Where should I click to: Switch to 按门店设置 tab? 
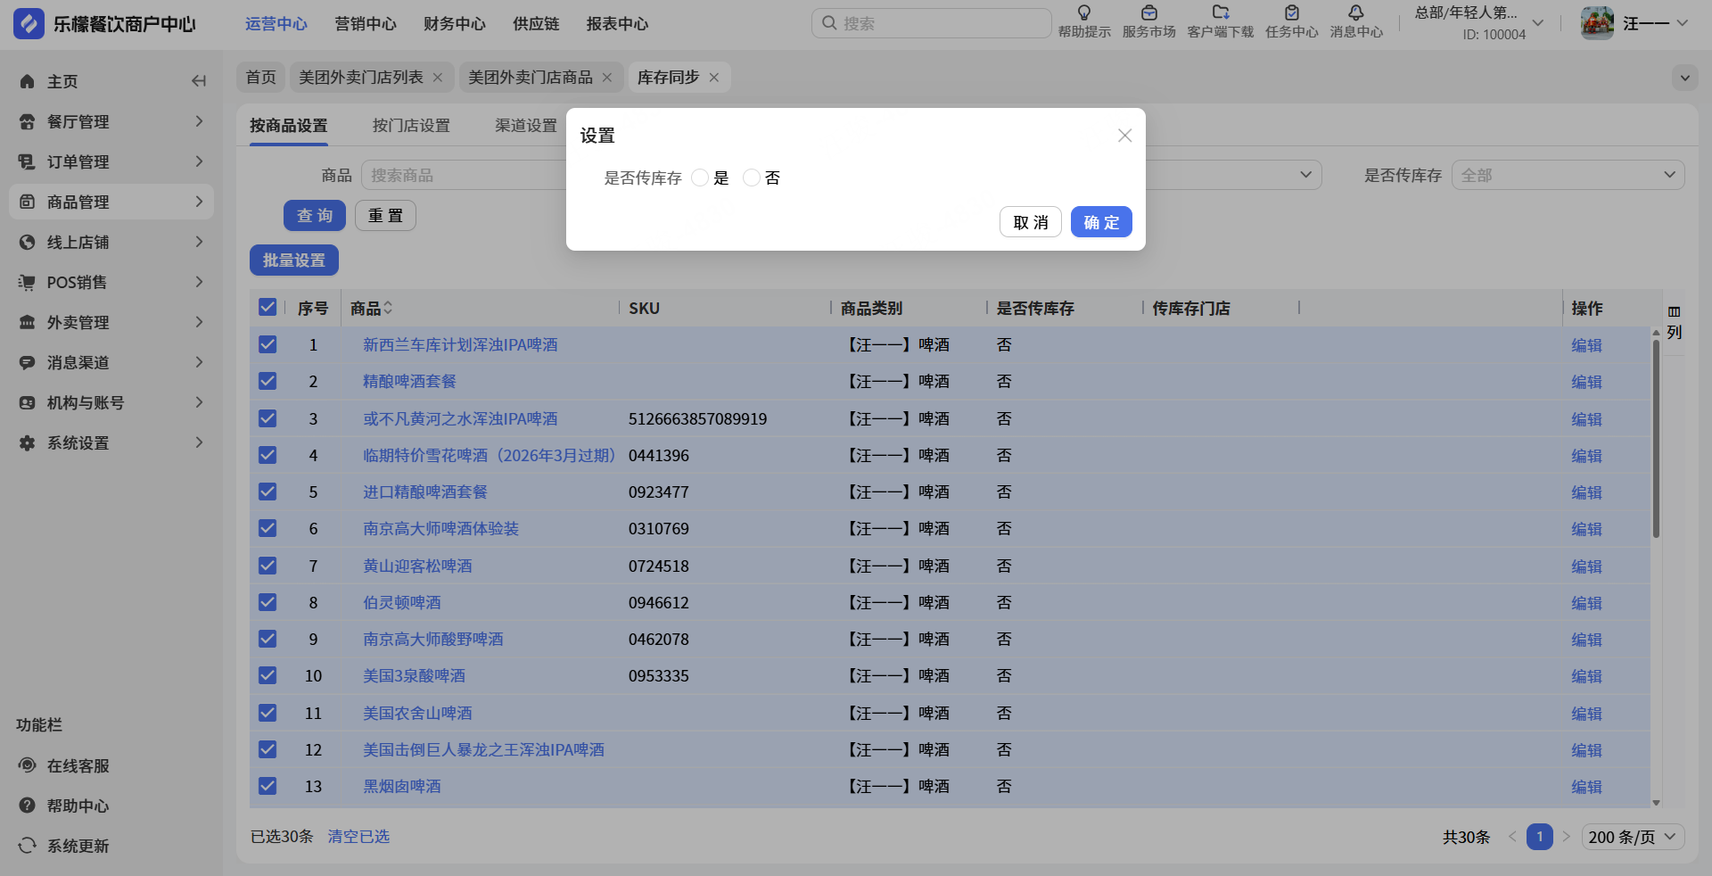click(x=411, y=126)
